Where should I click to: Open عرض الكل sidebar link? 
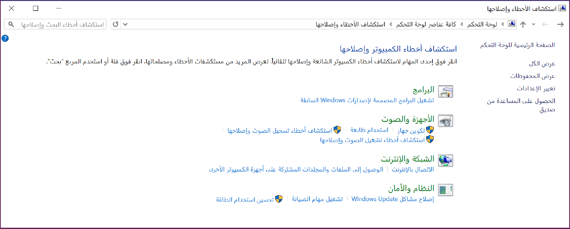(542, 63)
